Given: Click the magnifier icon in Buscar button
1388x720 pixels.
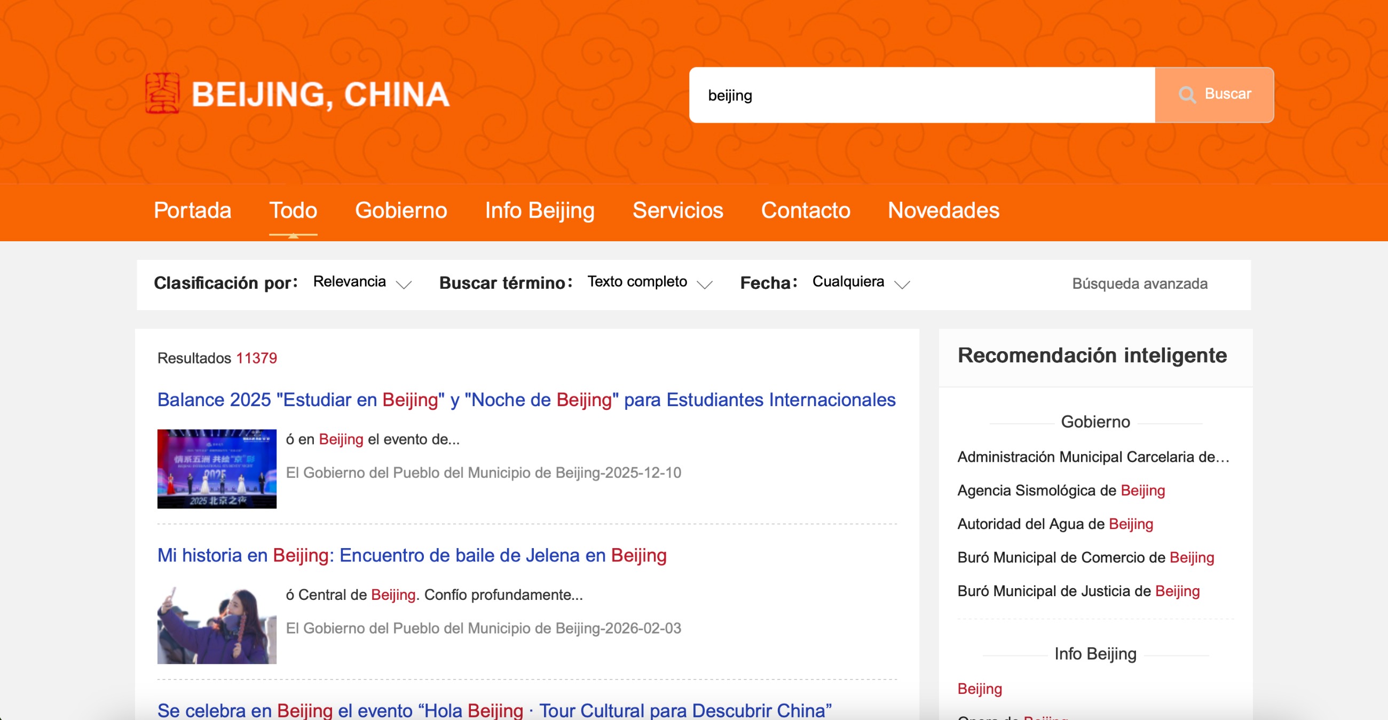Looking at the screenshot, I should pyautogui.click(x=1187, y=95).
